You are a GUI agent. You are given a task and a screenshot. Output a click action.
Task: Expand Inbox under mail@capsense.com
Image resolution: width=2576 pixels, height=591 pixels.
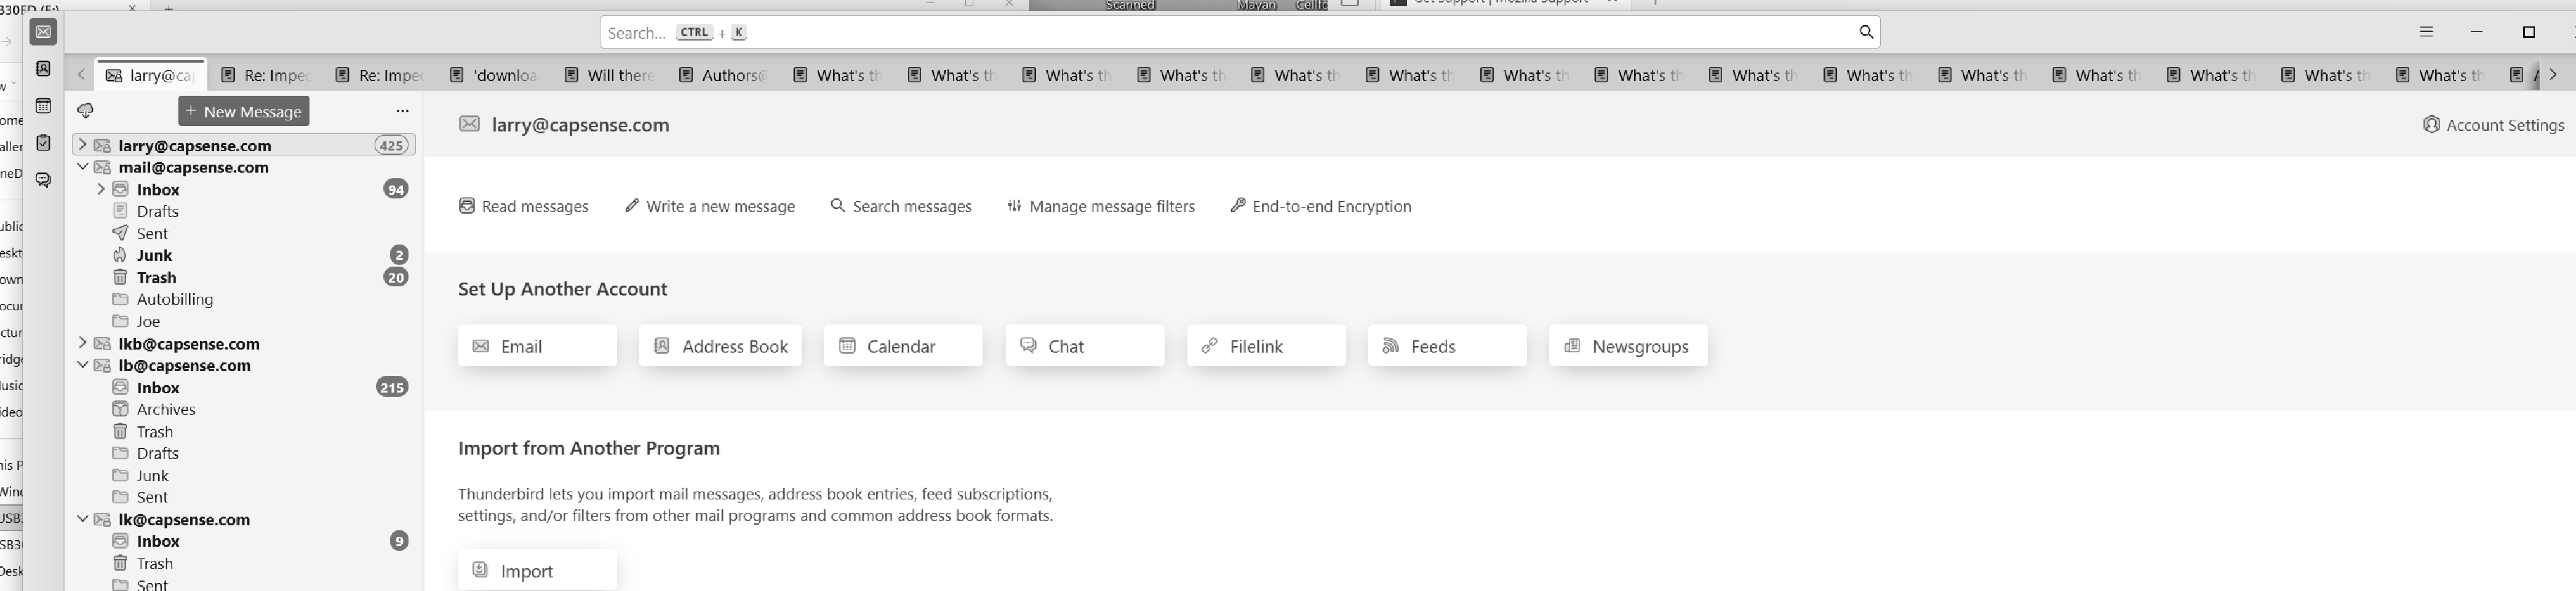tap(101, 190)
